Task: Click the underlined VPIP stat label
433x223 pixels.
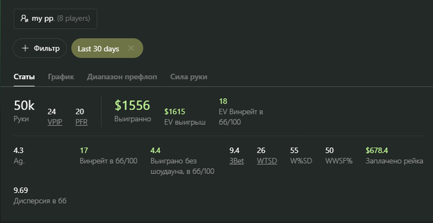Action: tap(54, 122)
